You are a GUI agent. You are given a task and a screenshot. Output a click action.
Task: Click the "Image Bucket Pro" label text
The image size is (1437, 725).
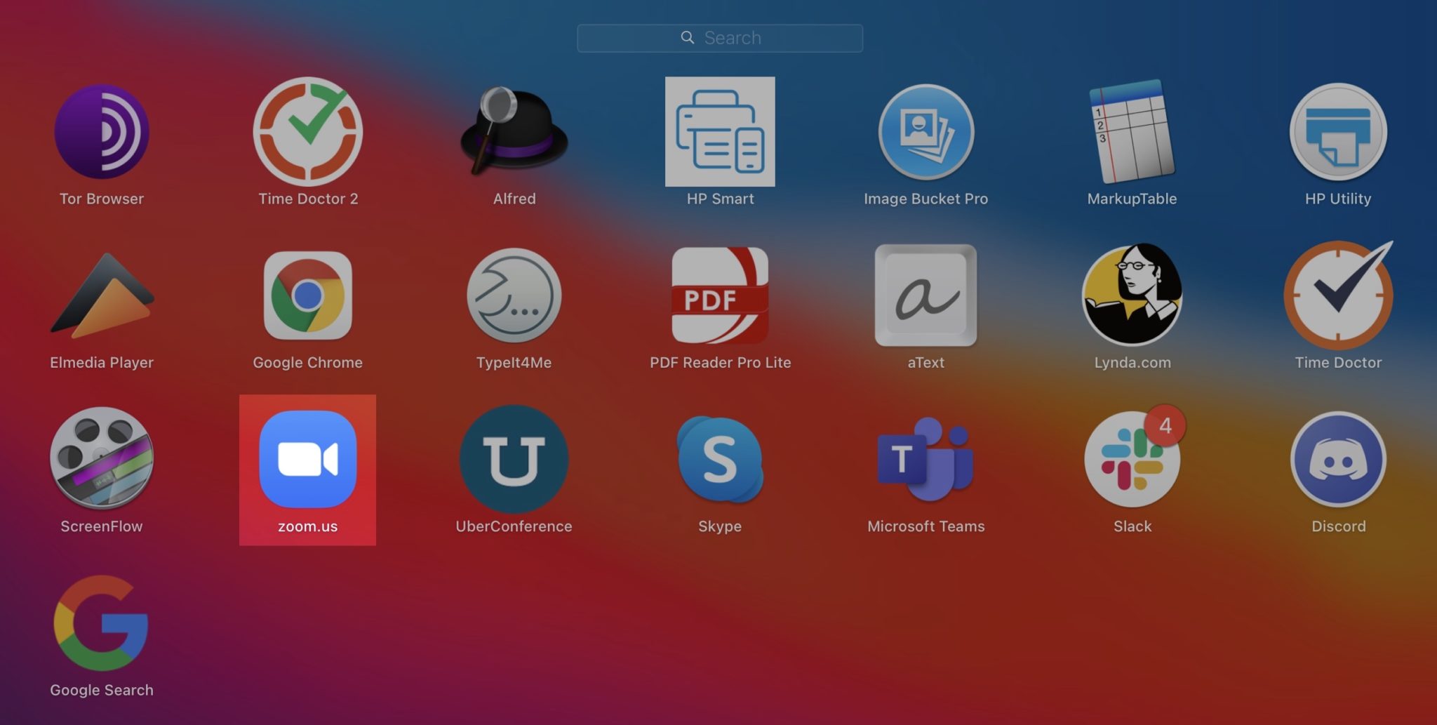(926, 199)
